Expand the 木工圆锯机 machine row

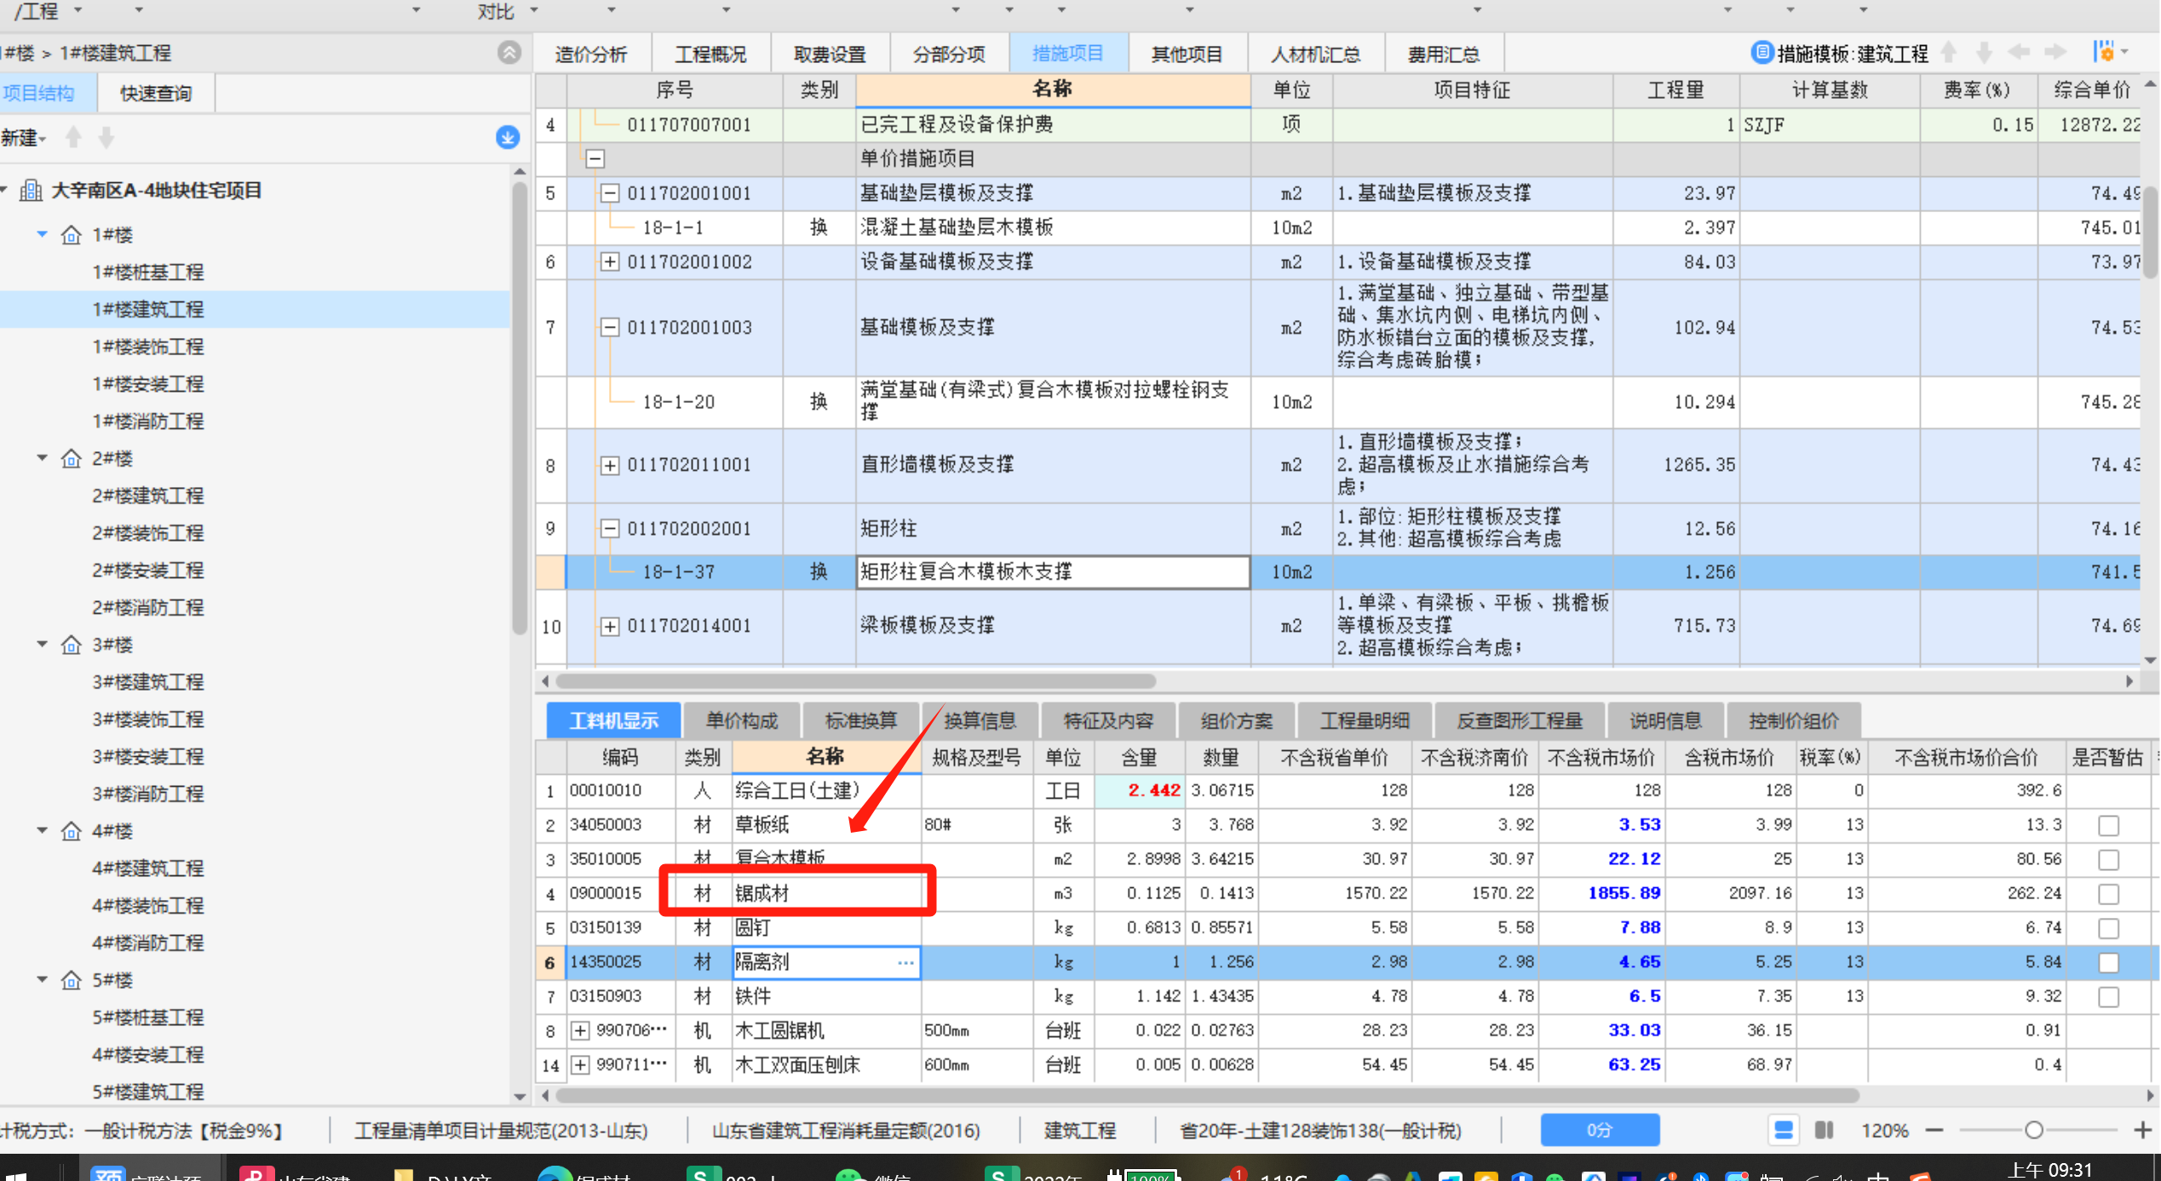click(580, 1030)
